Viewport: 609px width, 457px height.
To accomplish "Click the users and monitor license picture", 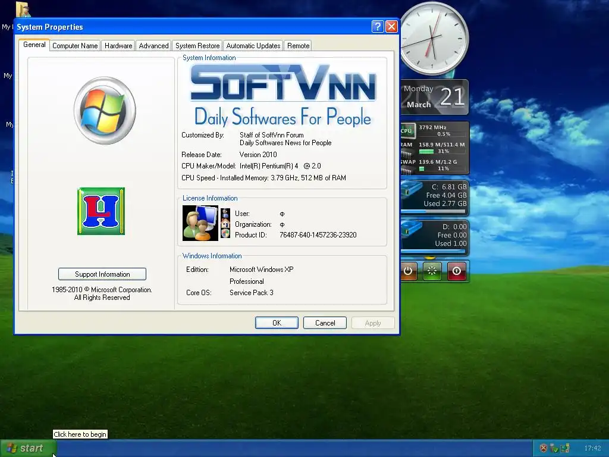I will tap(200, 223).
